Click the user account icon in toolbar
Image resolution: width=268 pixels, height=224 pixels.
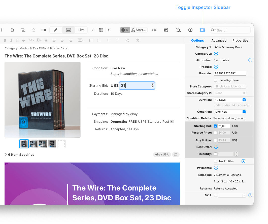click(190, 30)
